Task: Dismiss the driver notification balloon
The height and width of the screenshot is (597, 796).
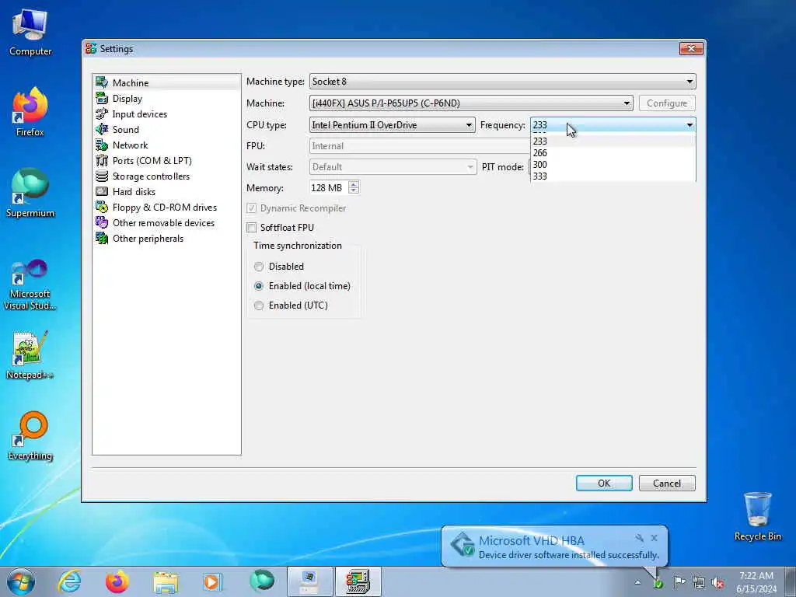Action: pyautogui.click(x=654, y=538)
